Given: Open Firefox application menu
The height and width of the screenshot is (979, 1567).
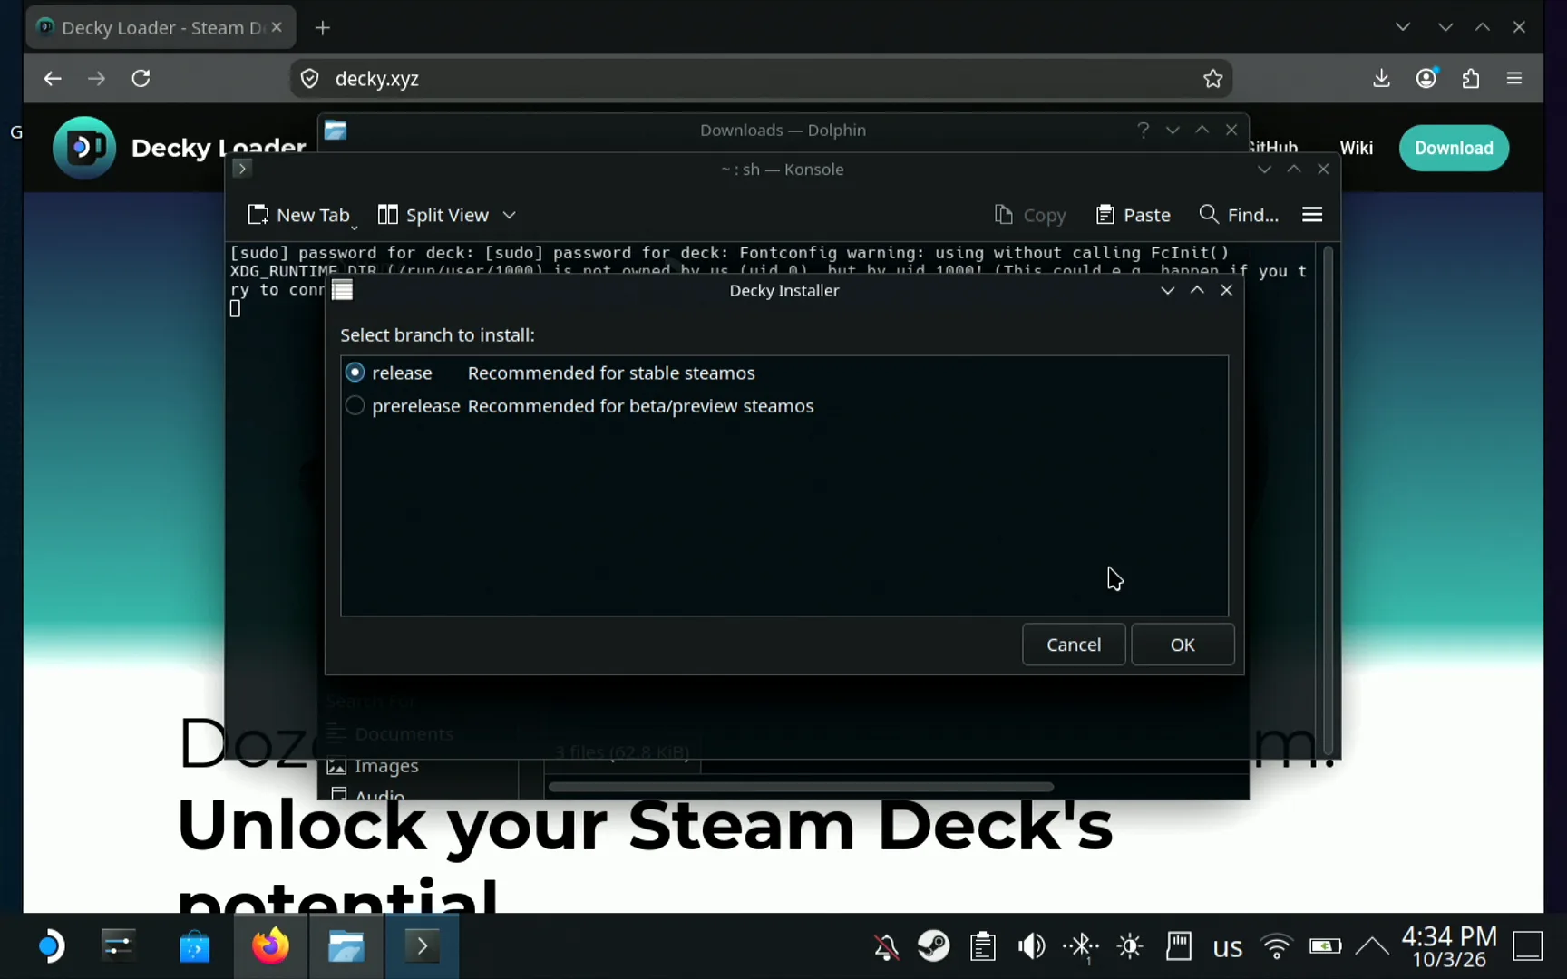Looking at the screenshot, I should tap(1514, 78).
